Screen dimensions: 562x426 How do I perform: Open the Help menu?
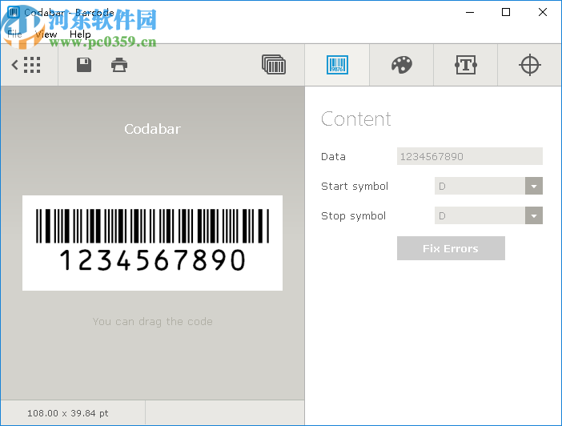click(80, 34)
